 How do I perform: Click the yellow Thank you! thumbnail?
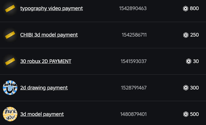click(x=10, y=114)
